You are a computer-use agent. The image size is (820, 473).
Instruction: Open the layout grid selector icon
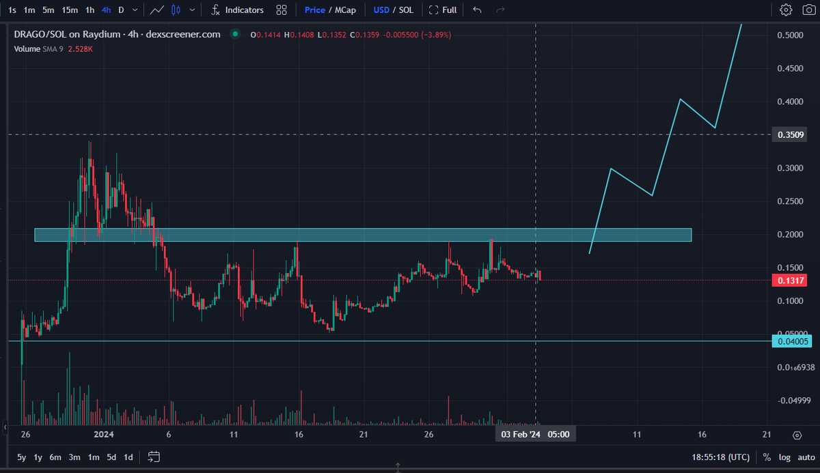281,10
